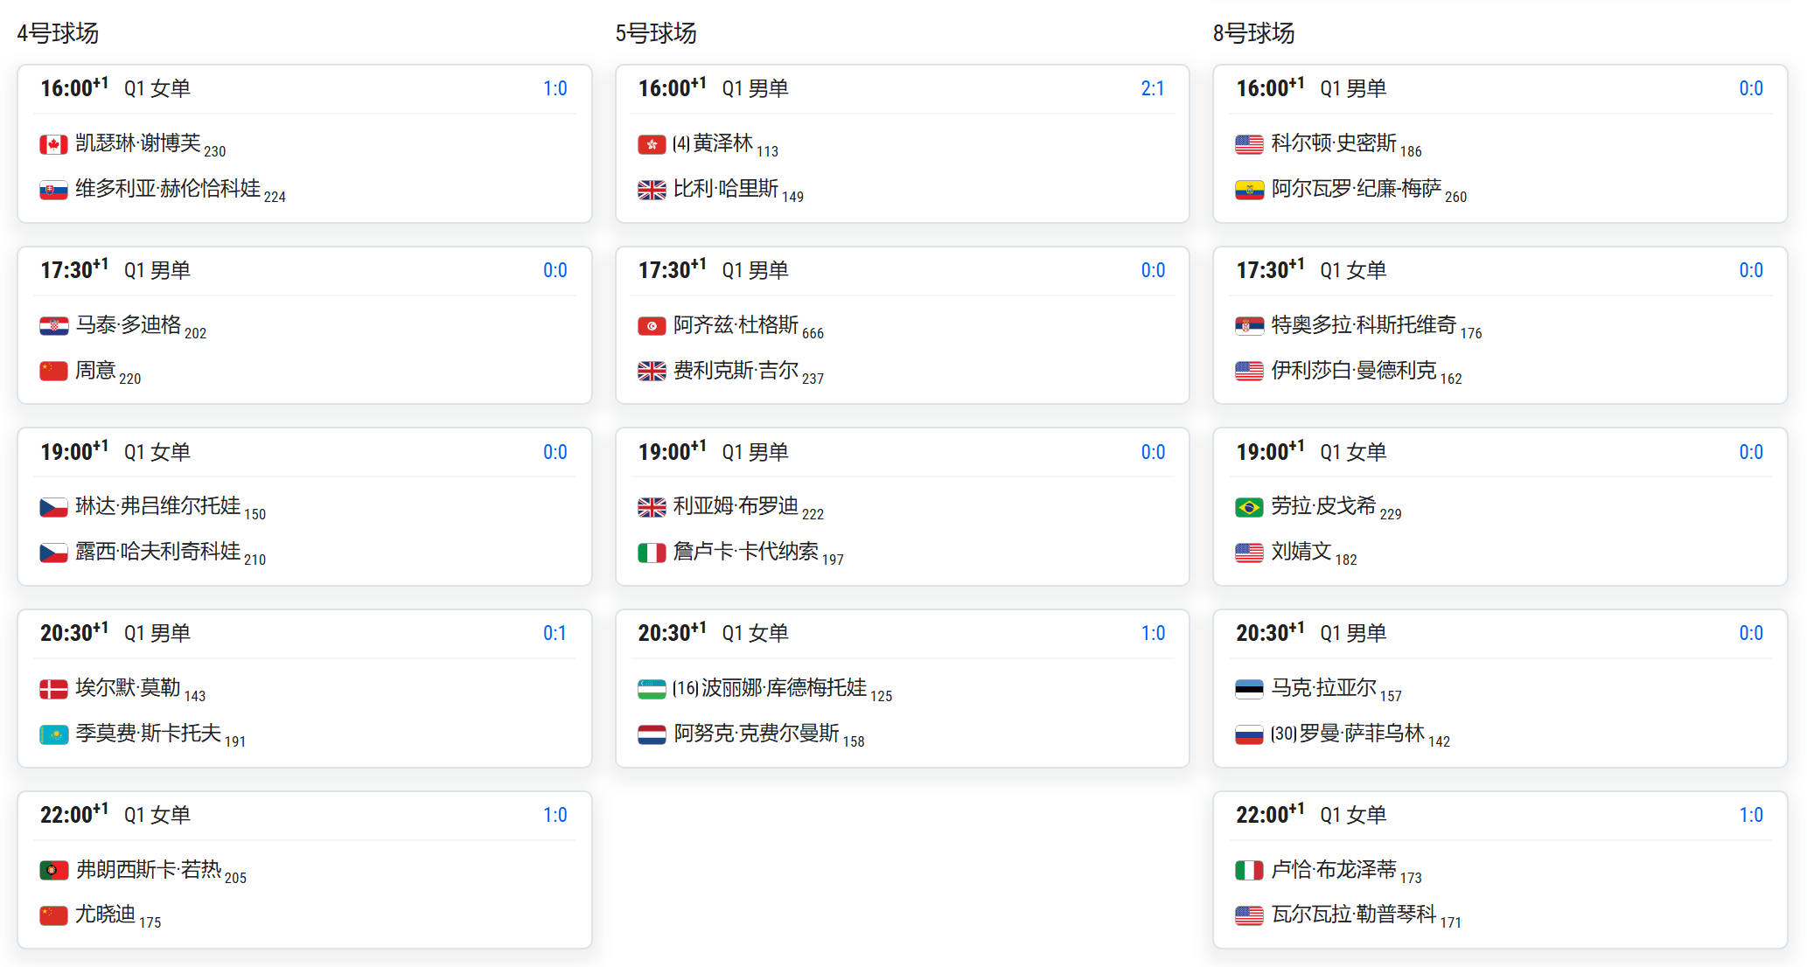Screen dimensions: 1807x967
Task: Click Brazil flag beside 劳拉·皮戈希
Action: pyautogui.click(x=1249, y=507)
